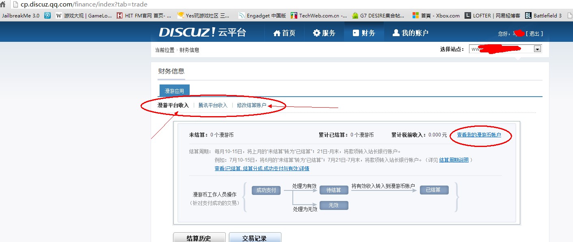Click 累计税前收入 0.000 元 text
573x242 pixels.
pos(419,135)
